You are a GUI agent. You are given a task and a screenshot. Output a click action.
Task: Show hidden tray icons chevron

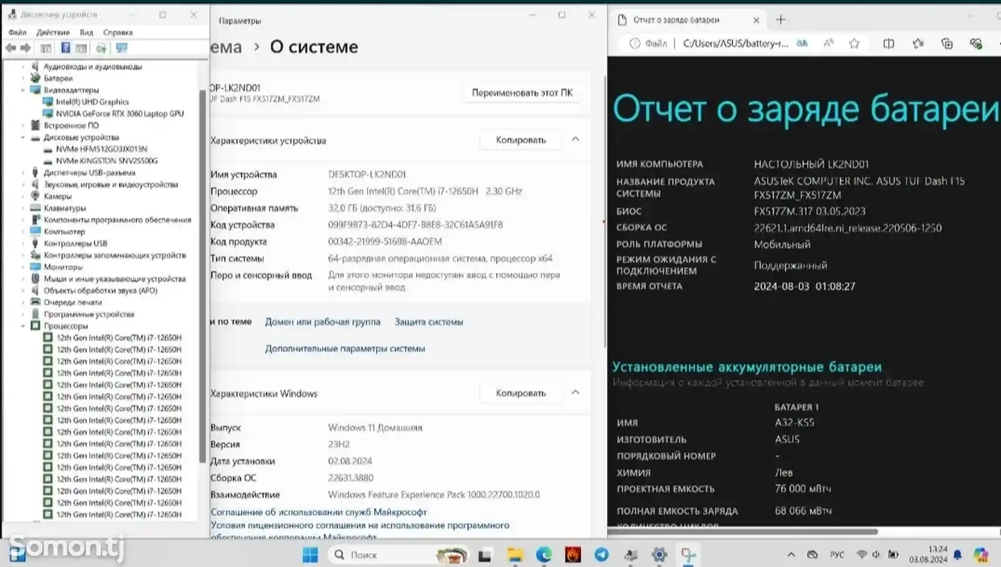coord(791,554)
